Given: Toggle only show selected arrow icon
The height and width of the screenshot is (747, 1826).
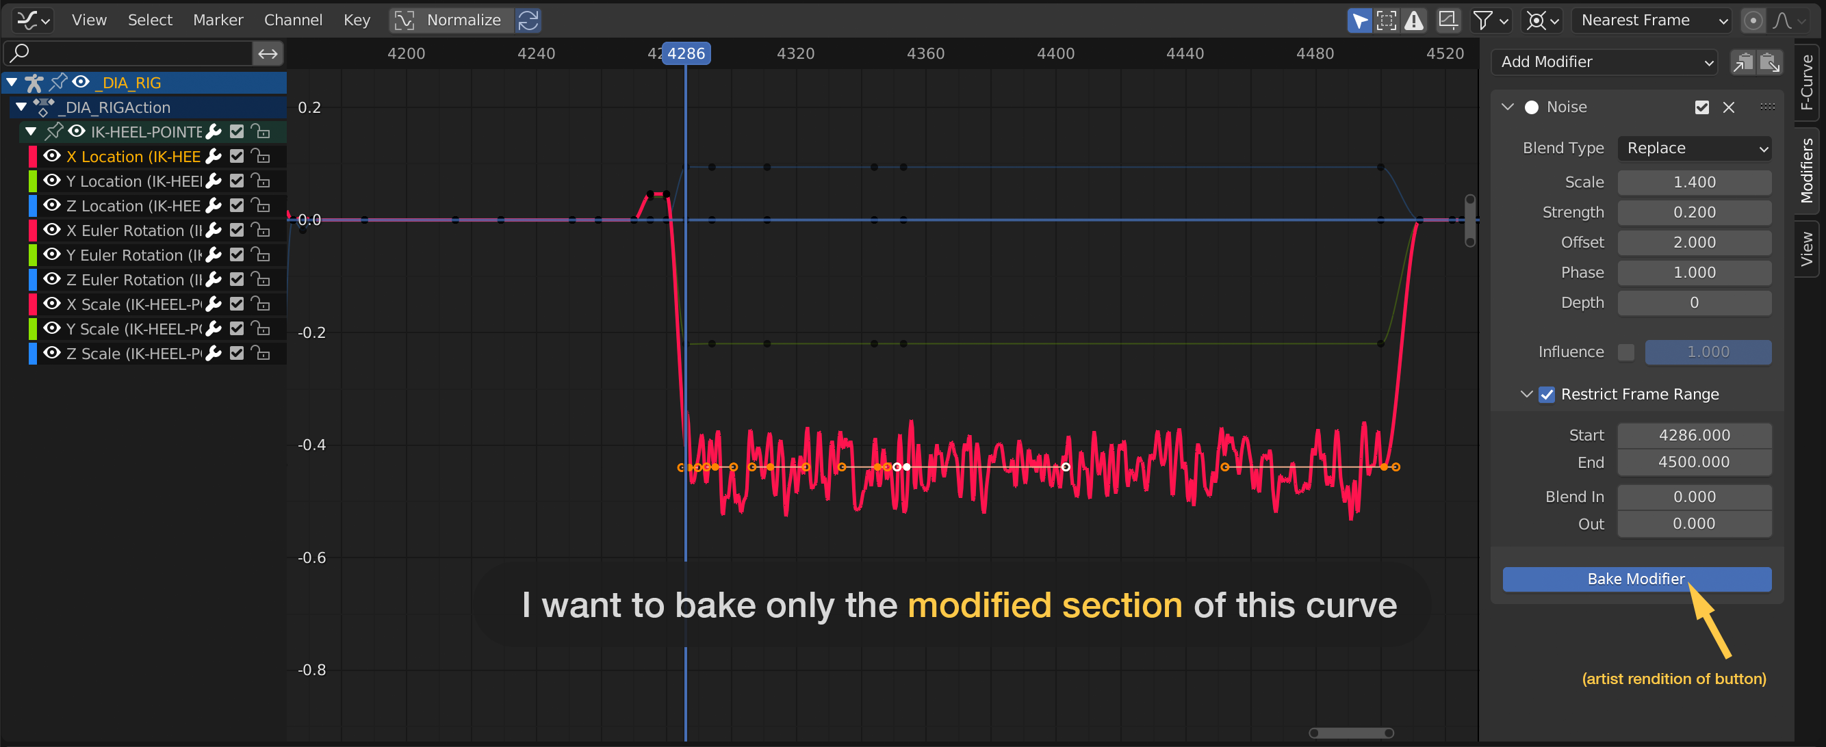Looking at the screenshot, I should point(1359,20).
